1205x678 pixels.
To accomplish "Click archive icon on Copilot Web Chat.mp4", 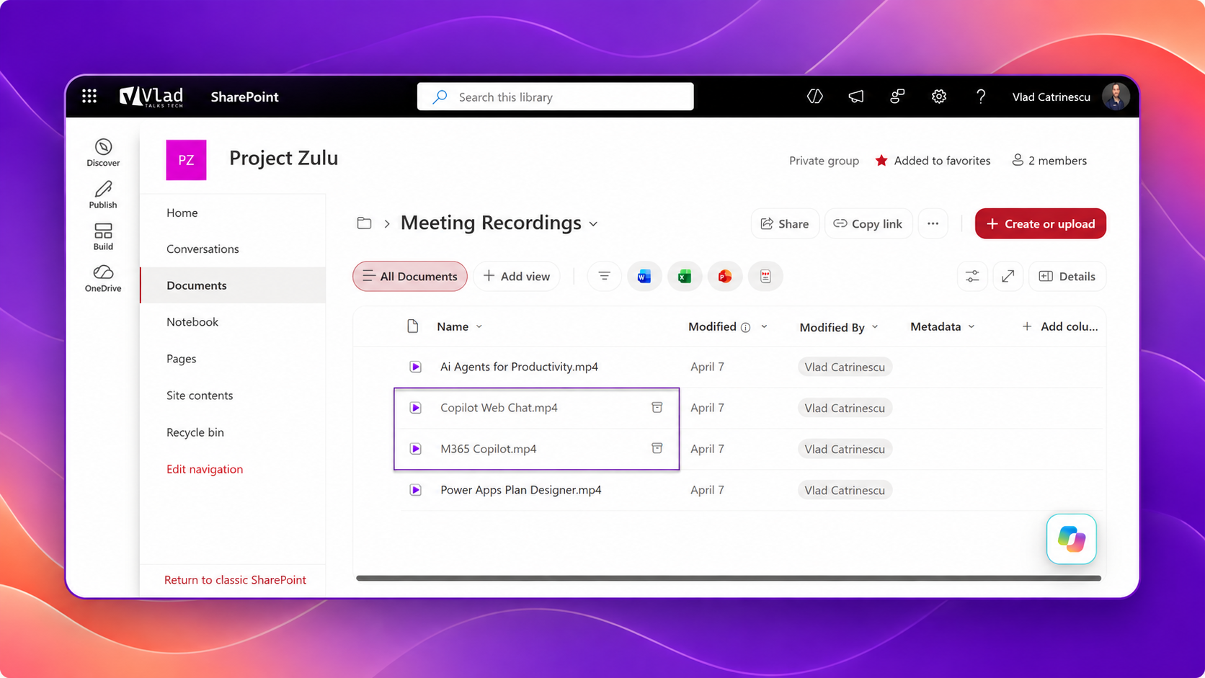I will click(x=657, y=407).
